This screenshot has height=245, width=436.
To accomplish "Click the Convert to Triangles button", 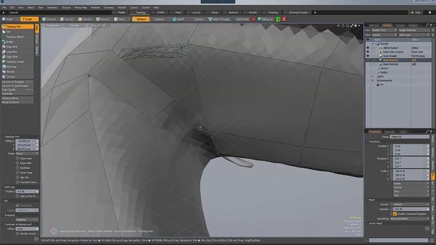I will pos(18,82).
